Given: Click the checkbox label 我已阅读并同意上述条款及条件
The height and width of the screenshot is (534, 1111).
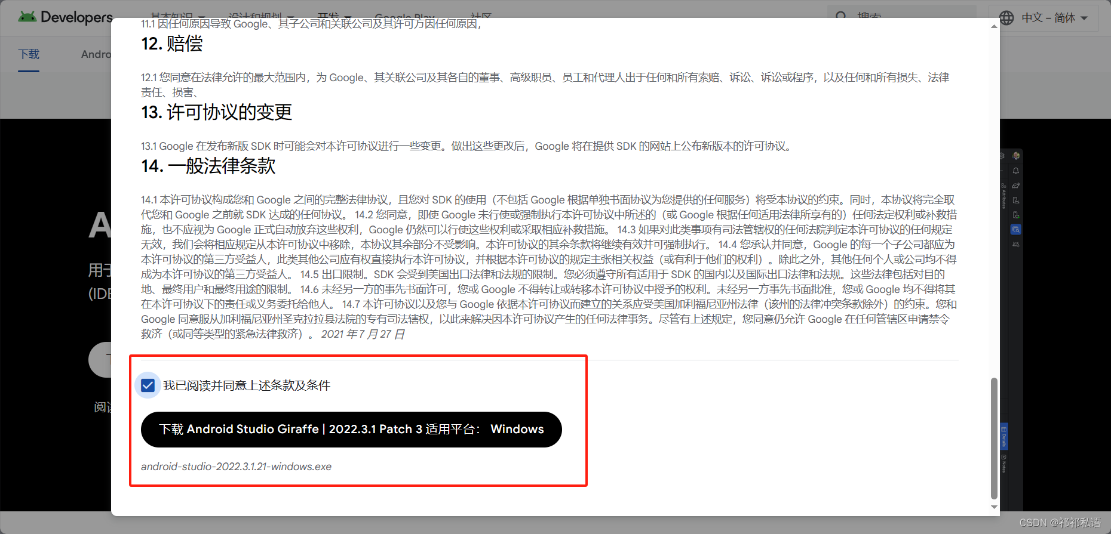Looking at the screenshot, I should [x=247, y=385].
